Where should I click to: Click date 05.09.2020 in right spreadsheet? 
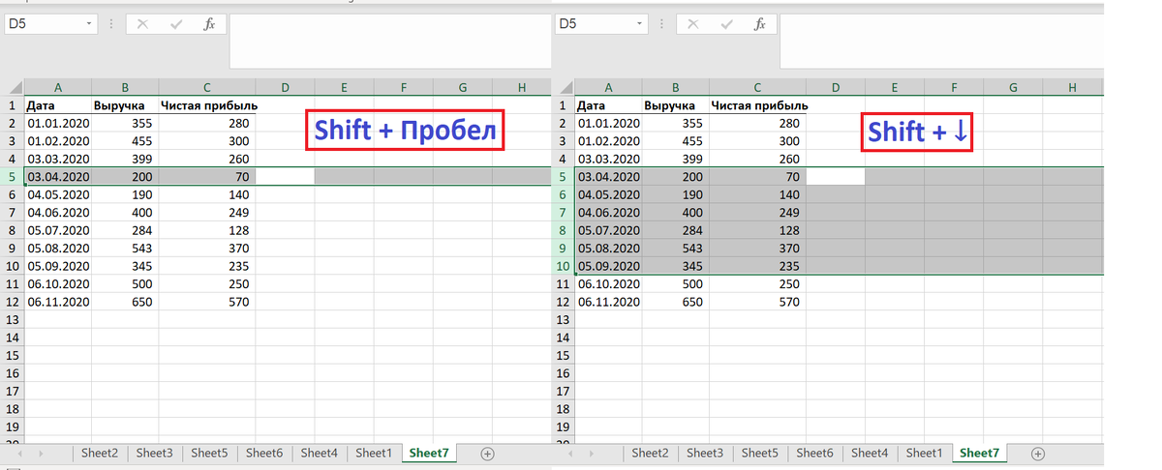coord(608,266)
